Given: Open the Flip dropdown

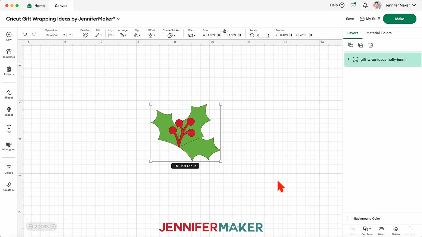Looking at the screenshot, I should tap(137, 35).
